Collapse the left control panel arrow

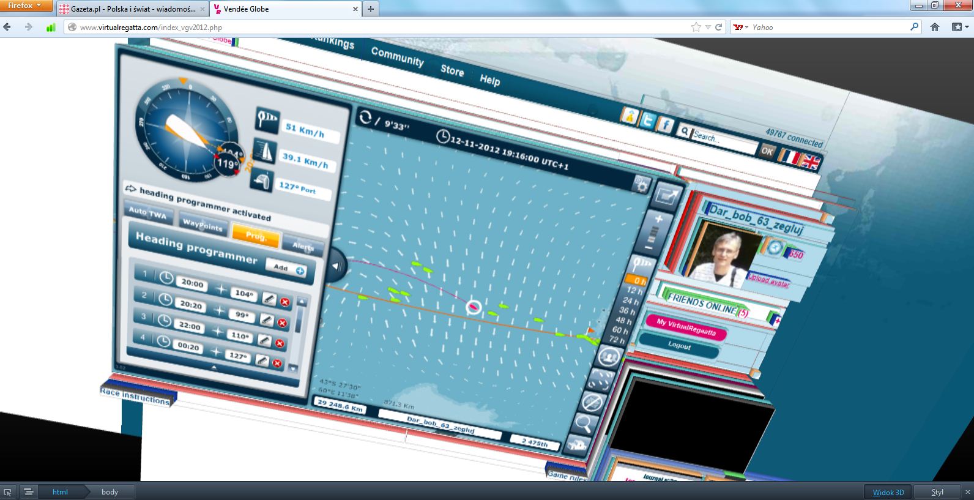tap(336, 266)
